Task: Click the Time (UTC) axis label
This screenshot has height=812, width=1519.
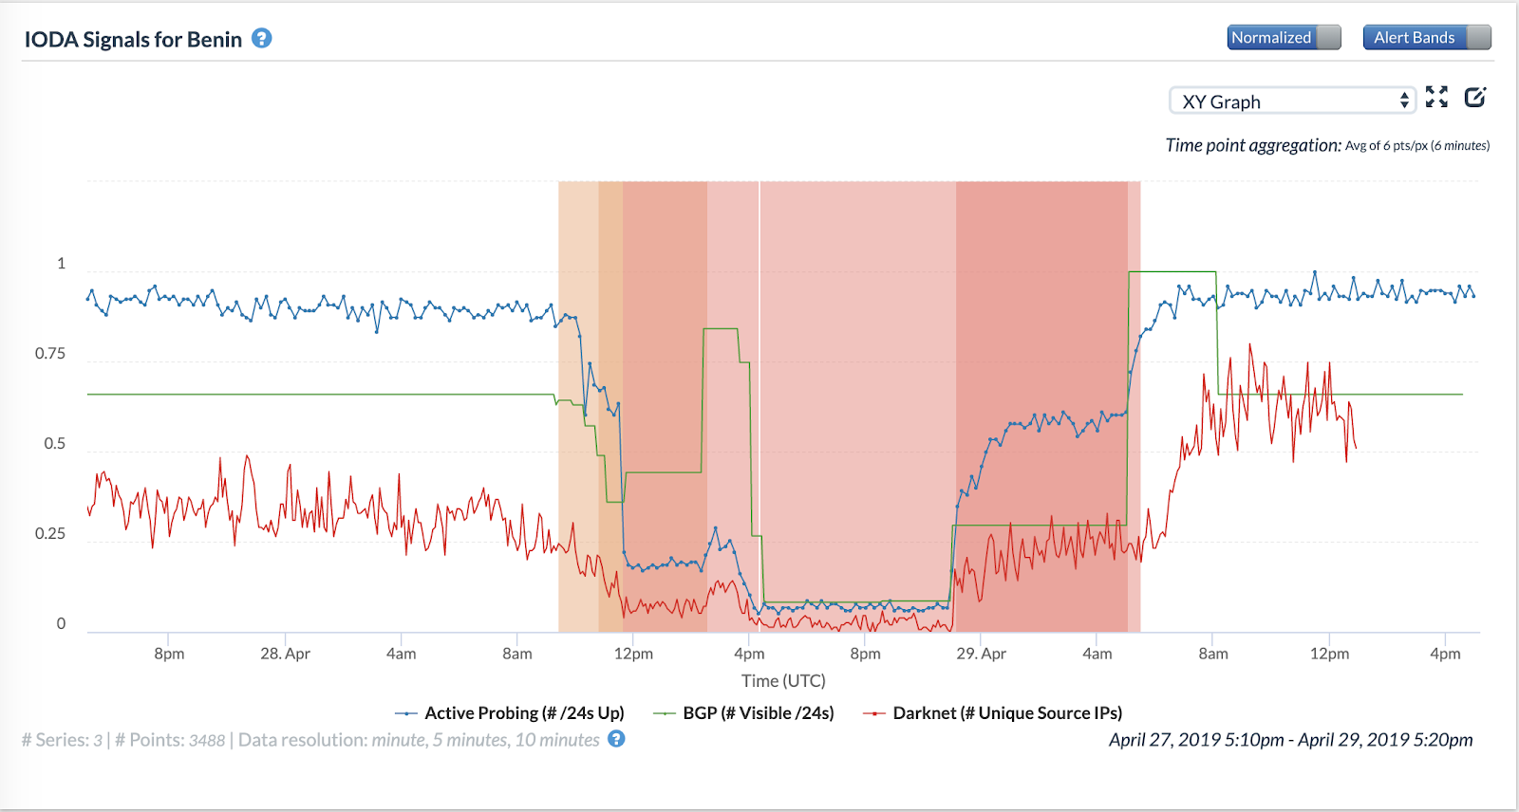Action: [x=783, y=681]
